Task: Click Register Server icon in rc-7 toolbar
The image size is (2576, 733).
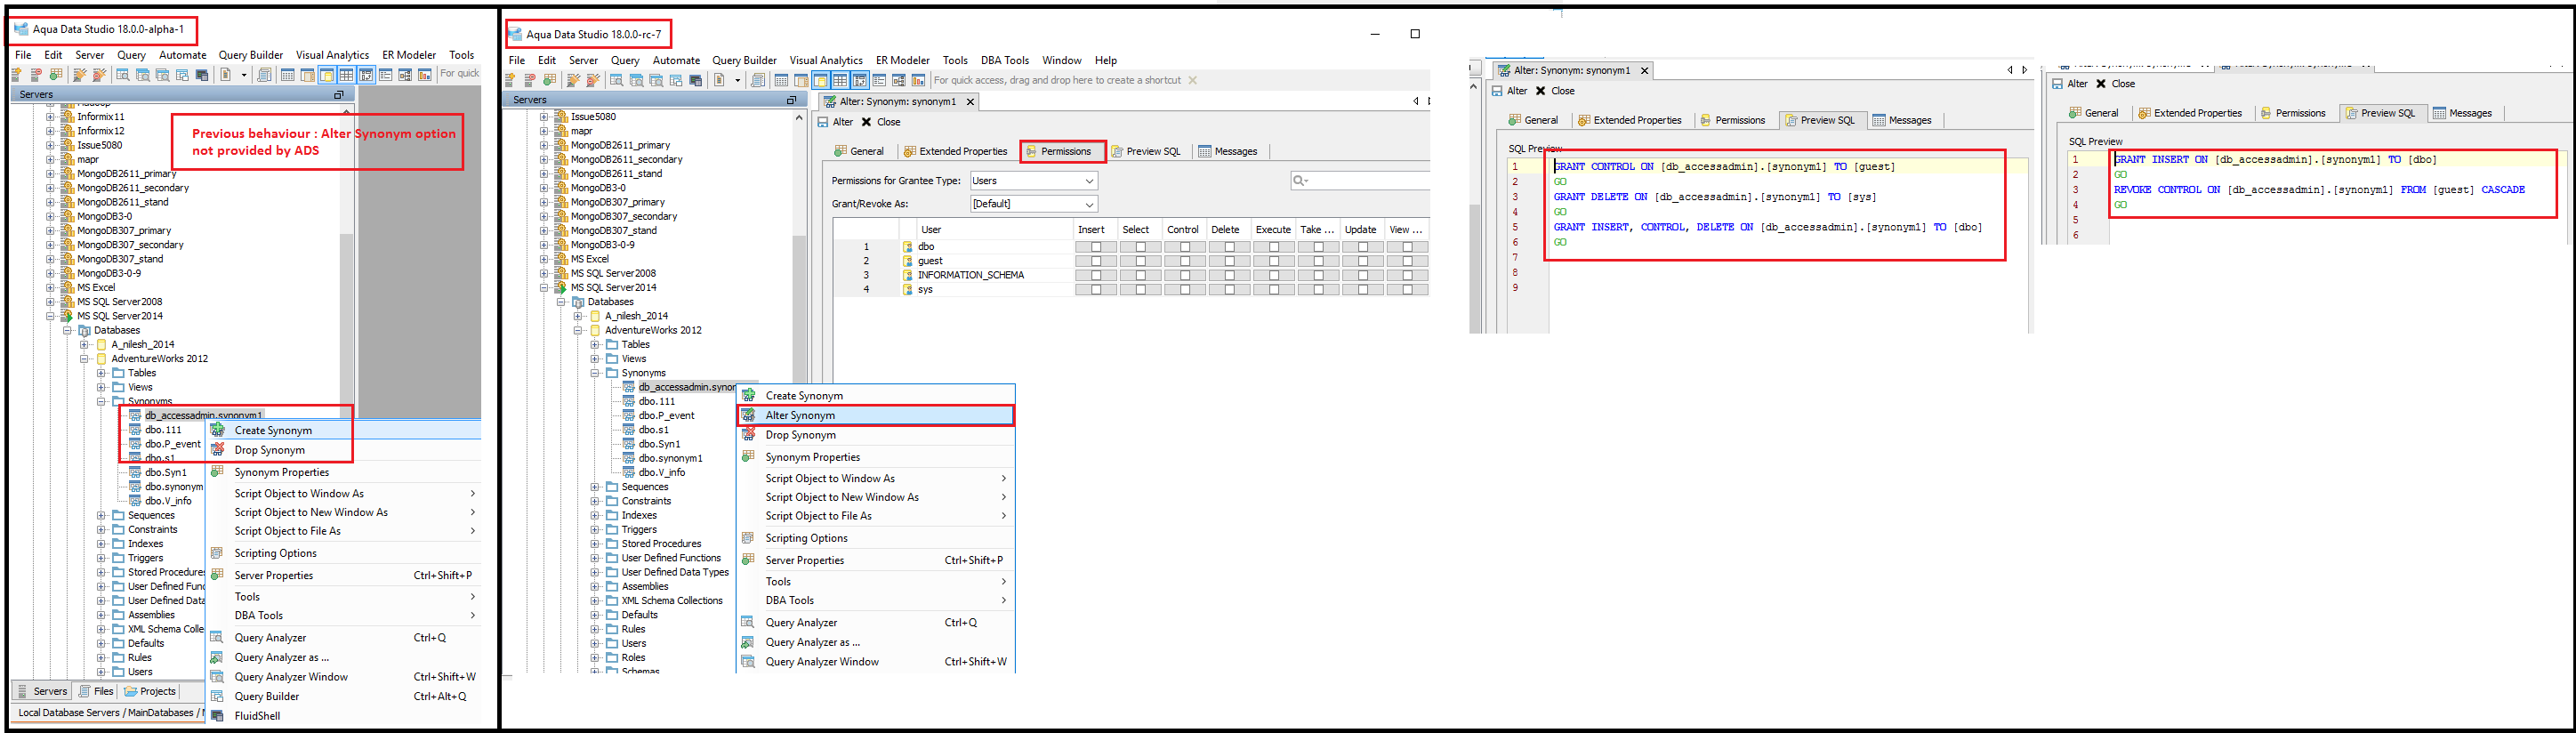Action: coord(511,80)
